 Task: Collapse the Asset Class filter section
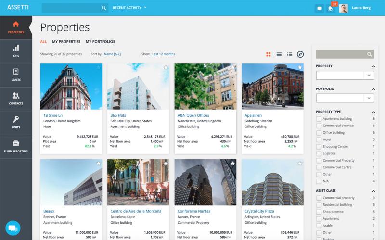tap(373, 191)
